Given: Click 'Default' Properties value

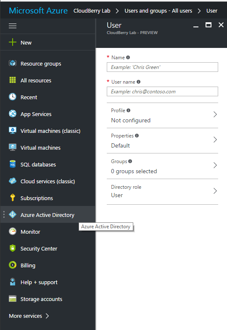Looking at the screenshot, I should [120, 145].
